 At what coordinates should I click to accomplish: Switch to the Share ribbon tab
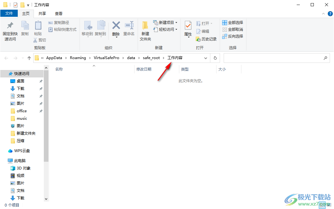coord(42,14)
